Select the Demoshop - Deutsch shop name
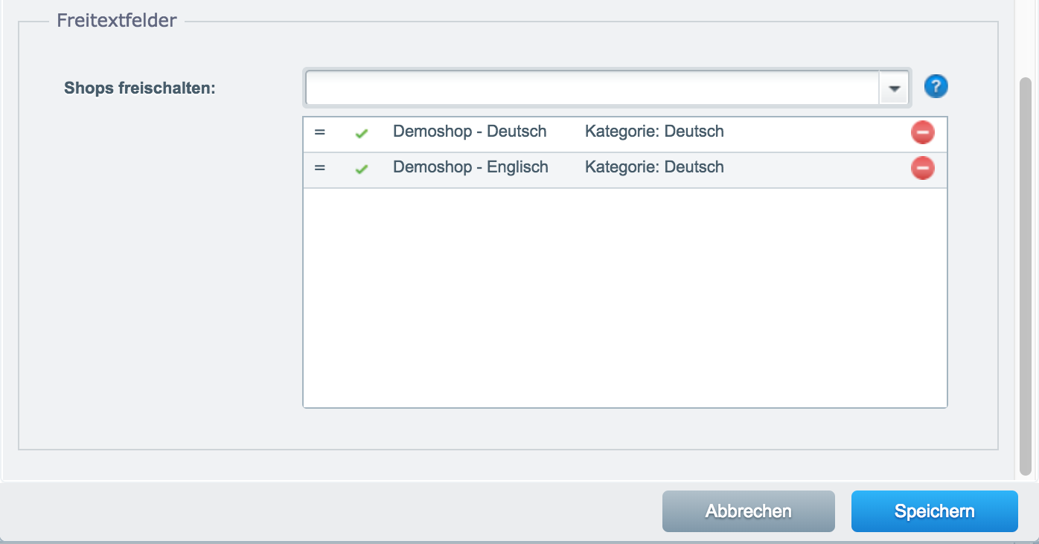 click(470, 132)
